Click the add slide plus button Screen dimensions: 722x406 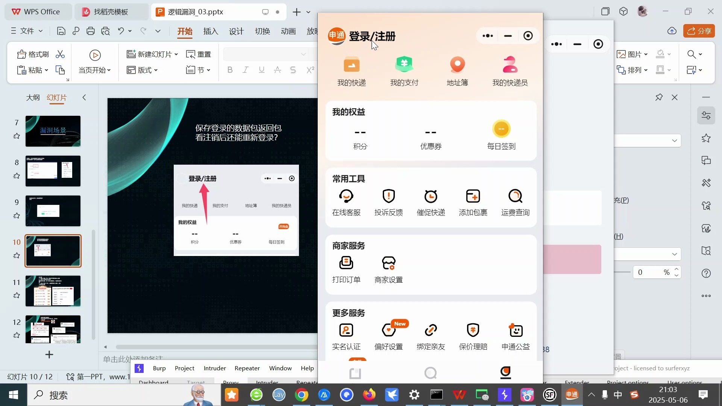click(x=49, y=354)
